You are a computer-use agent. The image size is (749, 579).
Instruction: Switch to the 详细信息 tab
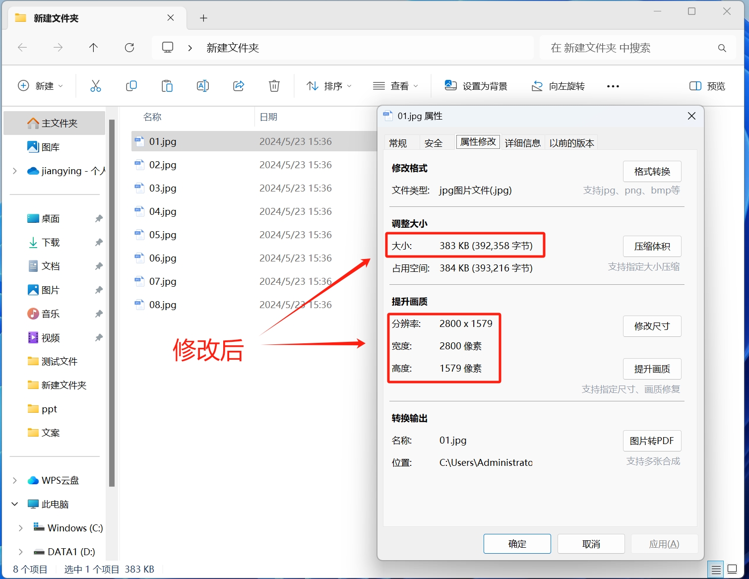[x=522, y=142]
